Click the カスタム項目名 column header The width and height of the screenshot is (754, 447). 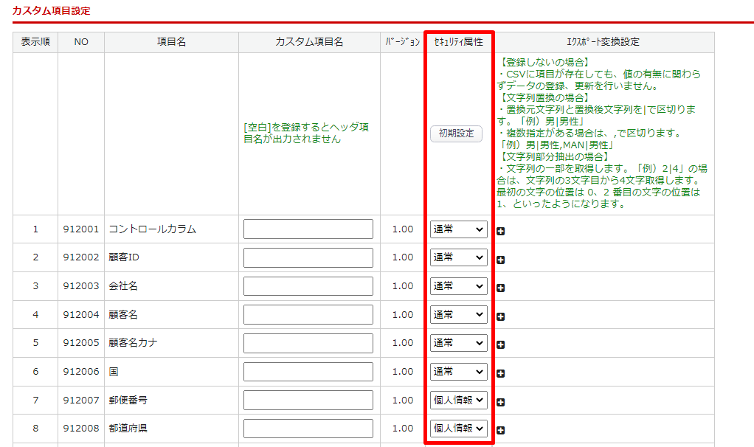[308, 42]
